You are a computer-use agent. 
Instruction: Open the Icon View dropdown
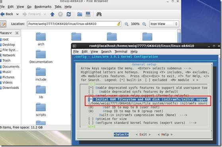tap(164, 24)
